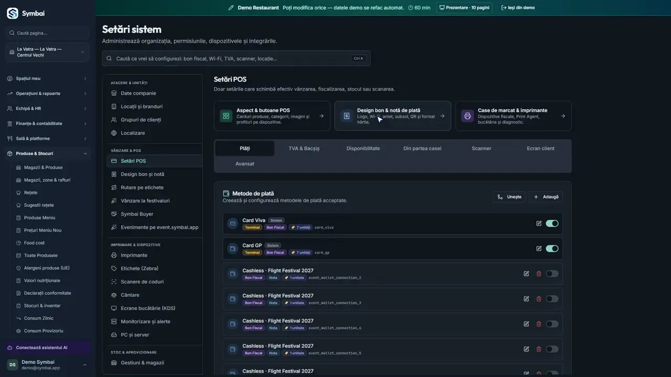The width and height of the screenshot is (671, 377).
Task: Click the pencil icon for Card GP
Action: tap(538, 249)
